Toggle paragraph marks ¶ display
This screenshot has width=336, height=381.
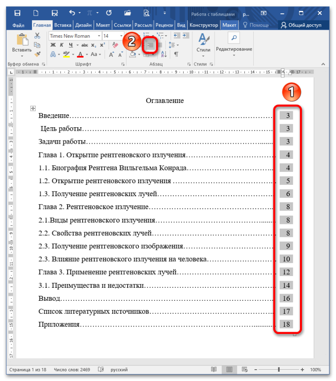[x=176, y=55]
